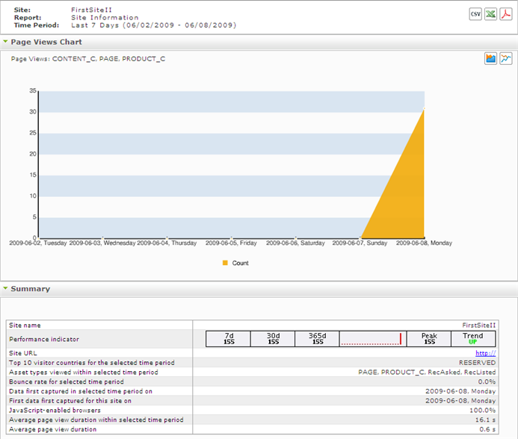Click the 'Count' legend label

tap(240, 263)
